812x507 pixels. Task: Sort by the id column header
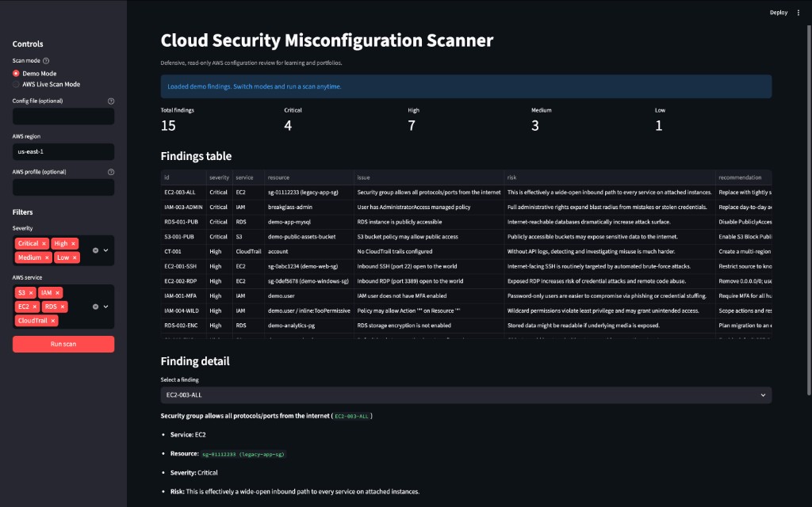tap(183, 177)
